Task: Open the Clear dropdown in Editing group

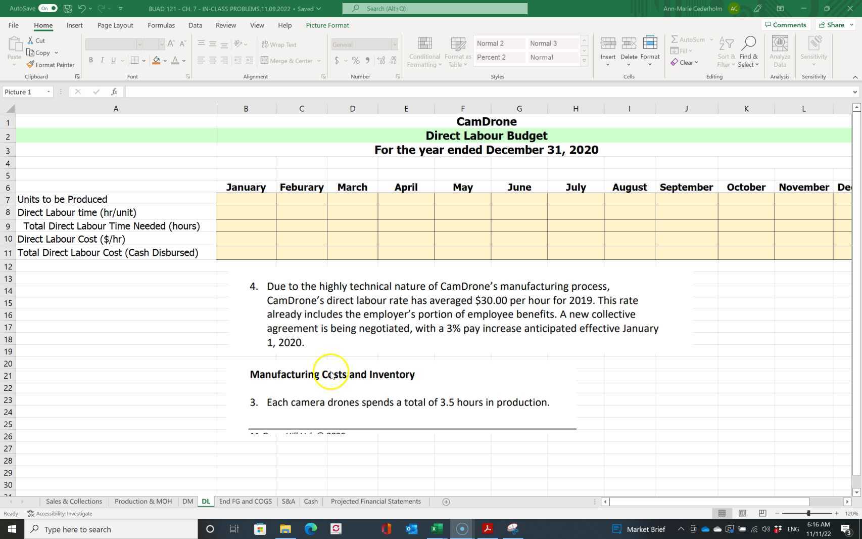Action: (685, 63)
